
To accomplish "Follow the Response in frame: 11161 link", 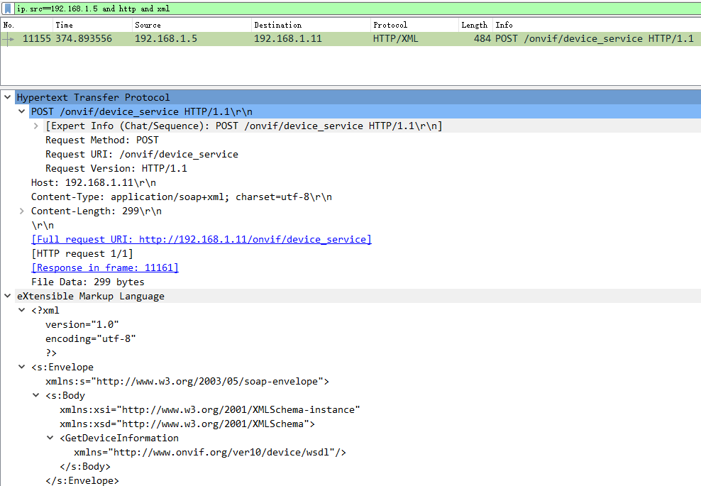I will (104, 267).
